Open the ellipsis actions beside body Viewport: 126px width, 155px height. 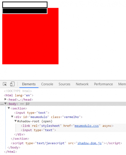click(x=2, y=104)
